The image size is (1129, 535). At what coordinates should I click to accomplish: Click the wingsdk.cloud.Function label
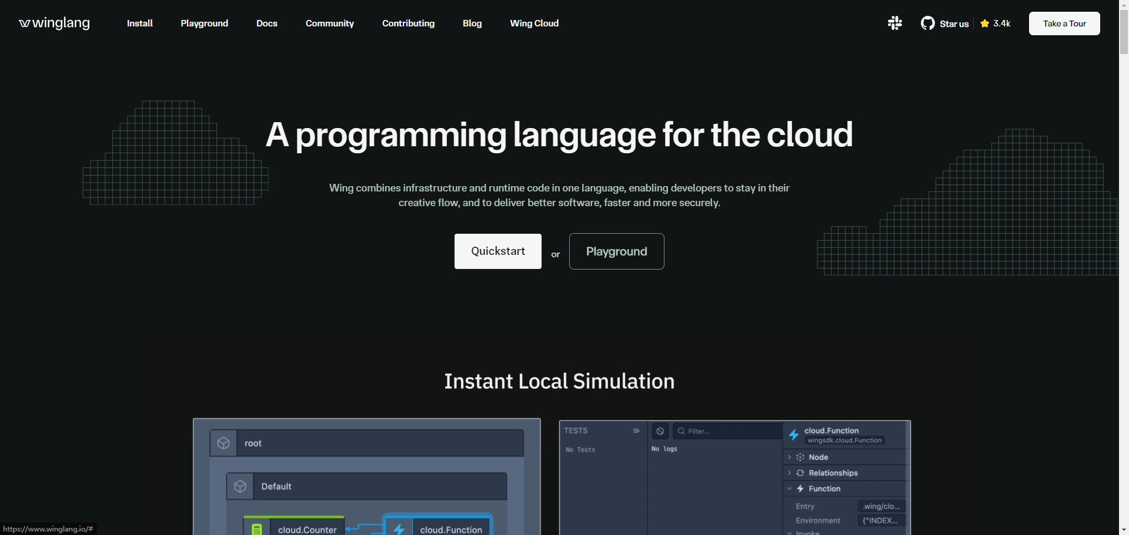tap(844, 440)
